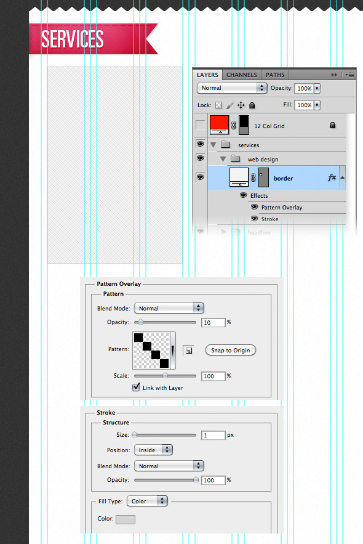The width and height of the screenshot is (363, 544).
Task: Open the layer Opacity dropdown arrow
Action: 317,89
